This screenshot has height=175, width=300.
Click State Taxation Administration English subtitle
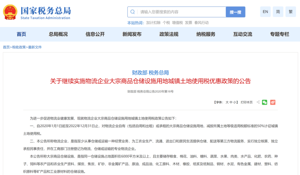pyautogui.click(x=45, y=18)
